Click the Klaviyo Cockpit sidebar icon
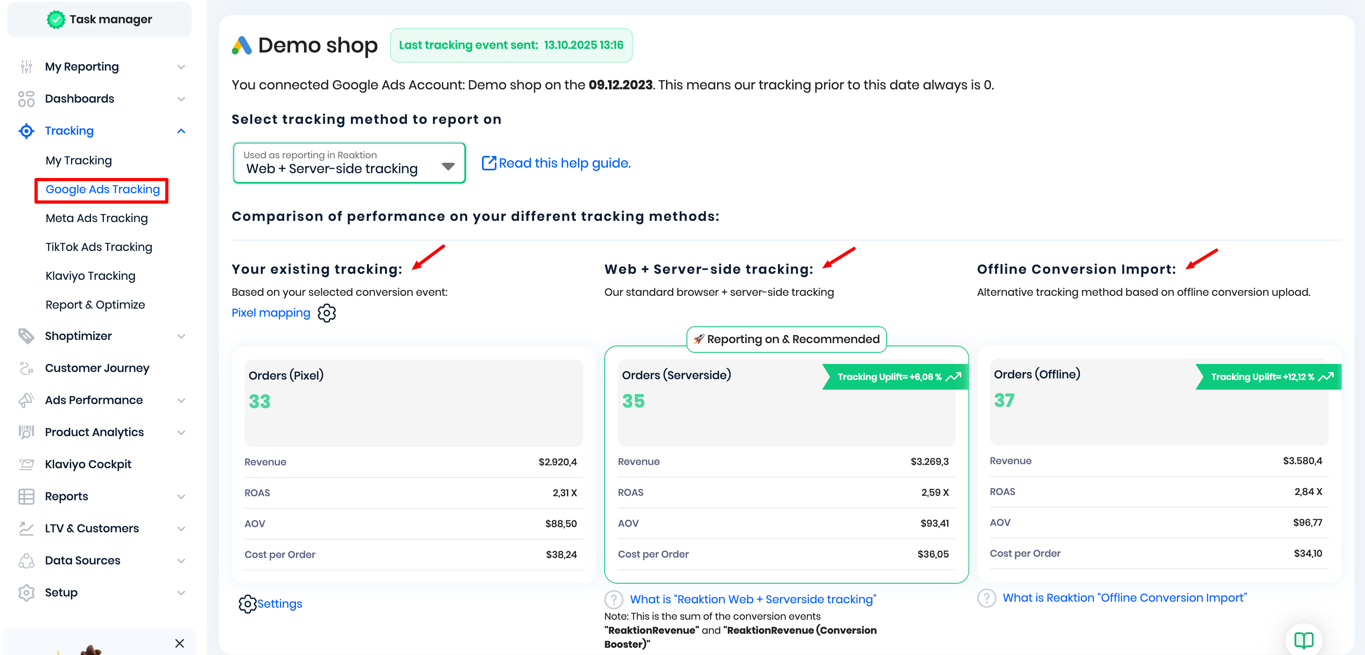 coord(26,464)
